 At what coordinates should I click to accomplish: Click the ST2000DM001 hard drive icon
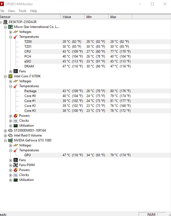(x=10, y=130)
